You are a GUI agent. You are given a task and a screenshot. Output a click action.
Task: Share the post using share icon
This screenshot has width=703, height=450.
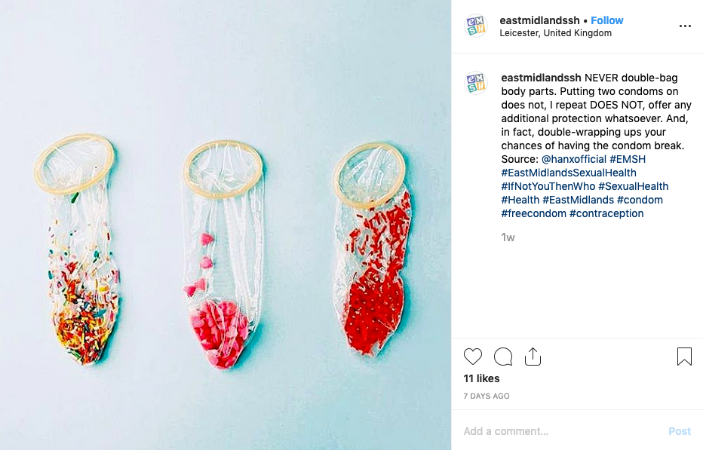click(533, 357)
